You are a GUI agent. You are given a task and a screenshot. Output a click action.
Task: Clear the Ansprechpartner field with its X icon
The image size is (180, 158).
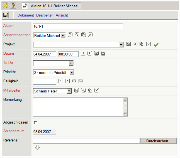pyautogui.click(x=90, y=35)
